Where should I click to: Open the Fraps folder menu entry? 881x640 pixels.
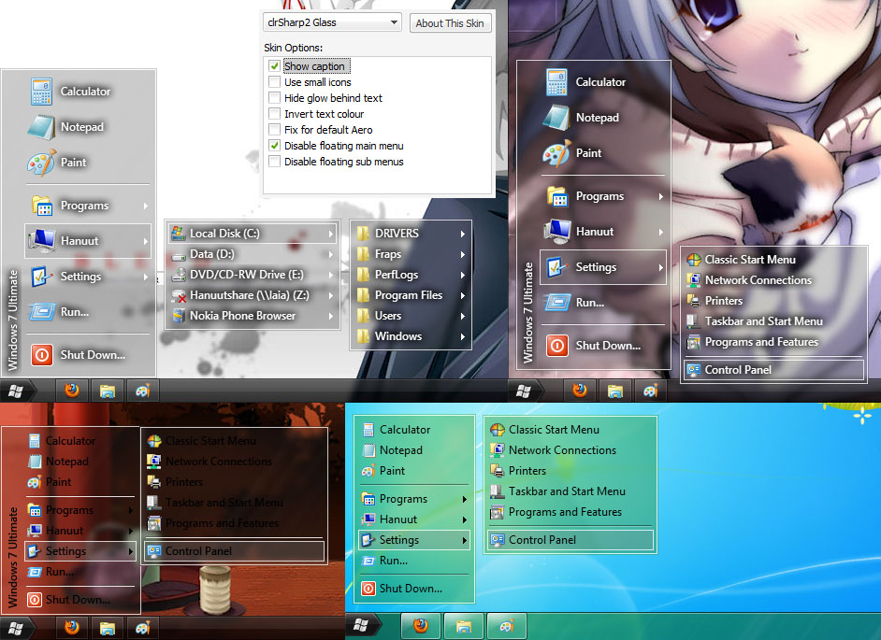388,254
